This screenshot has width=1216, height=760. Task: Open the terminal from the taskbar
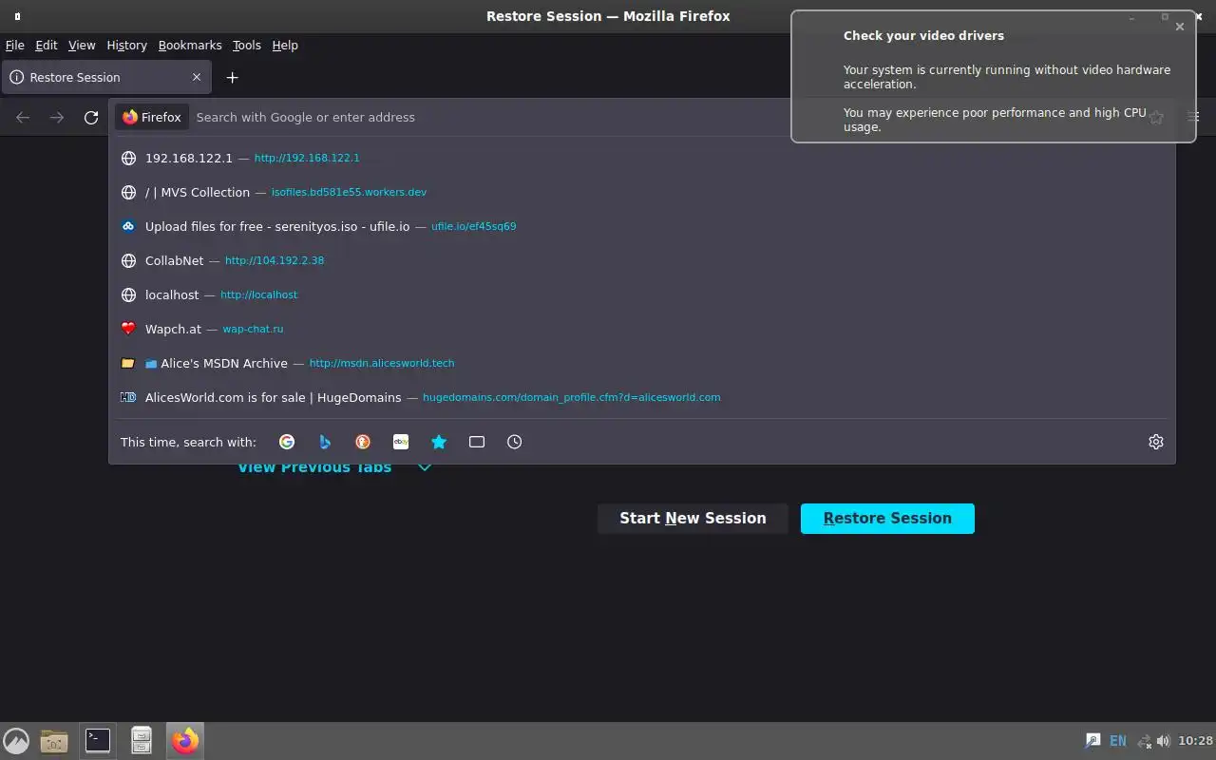(x=98, y=740)
